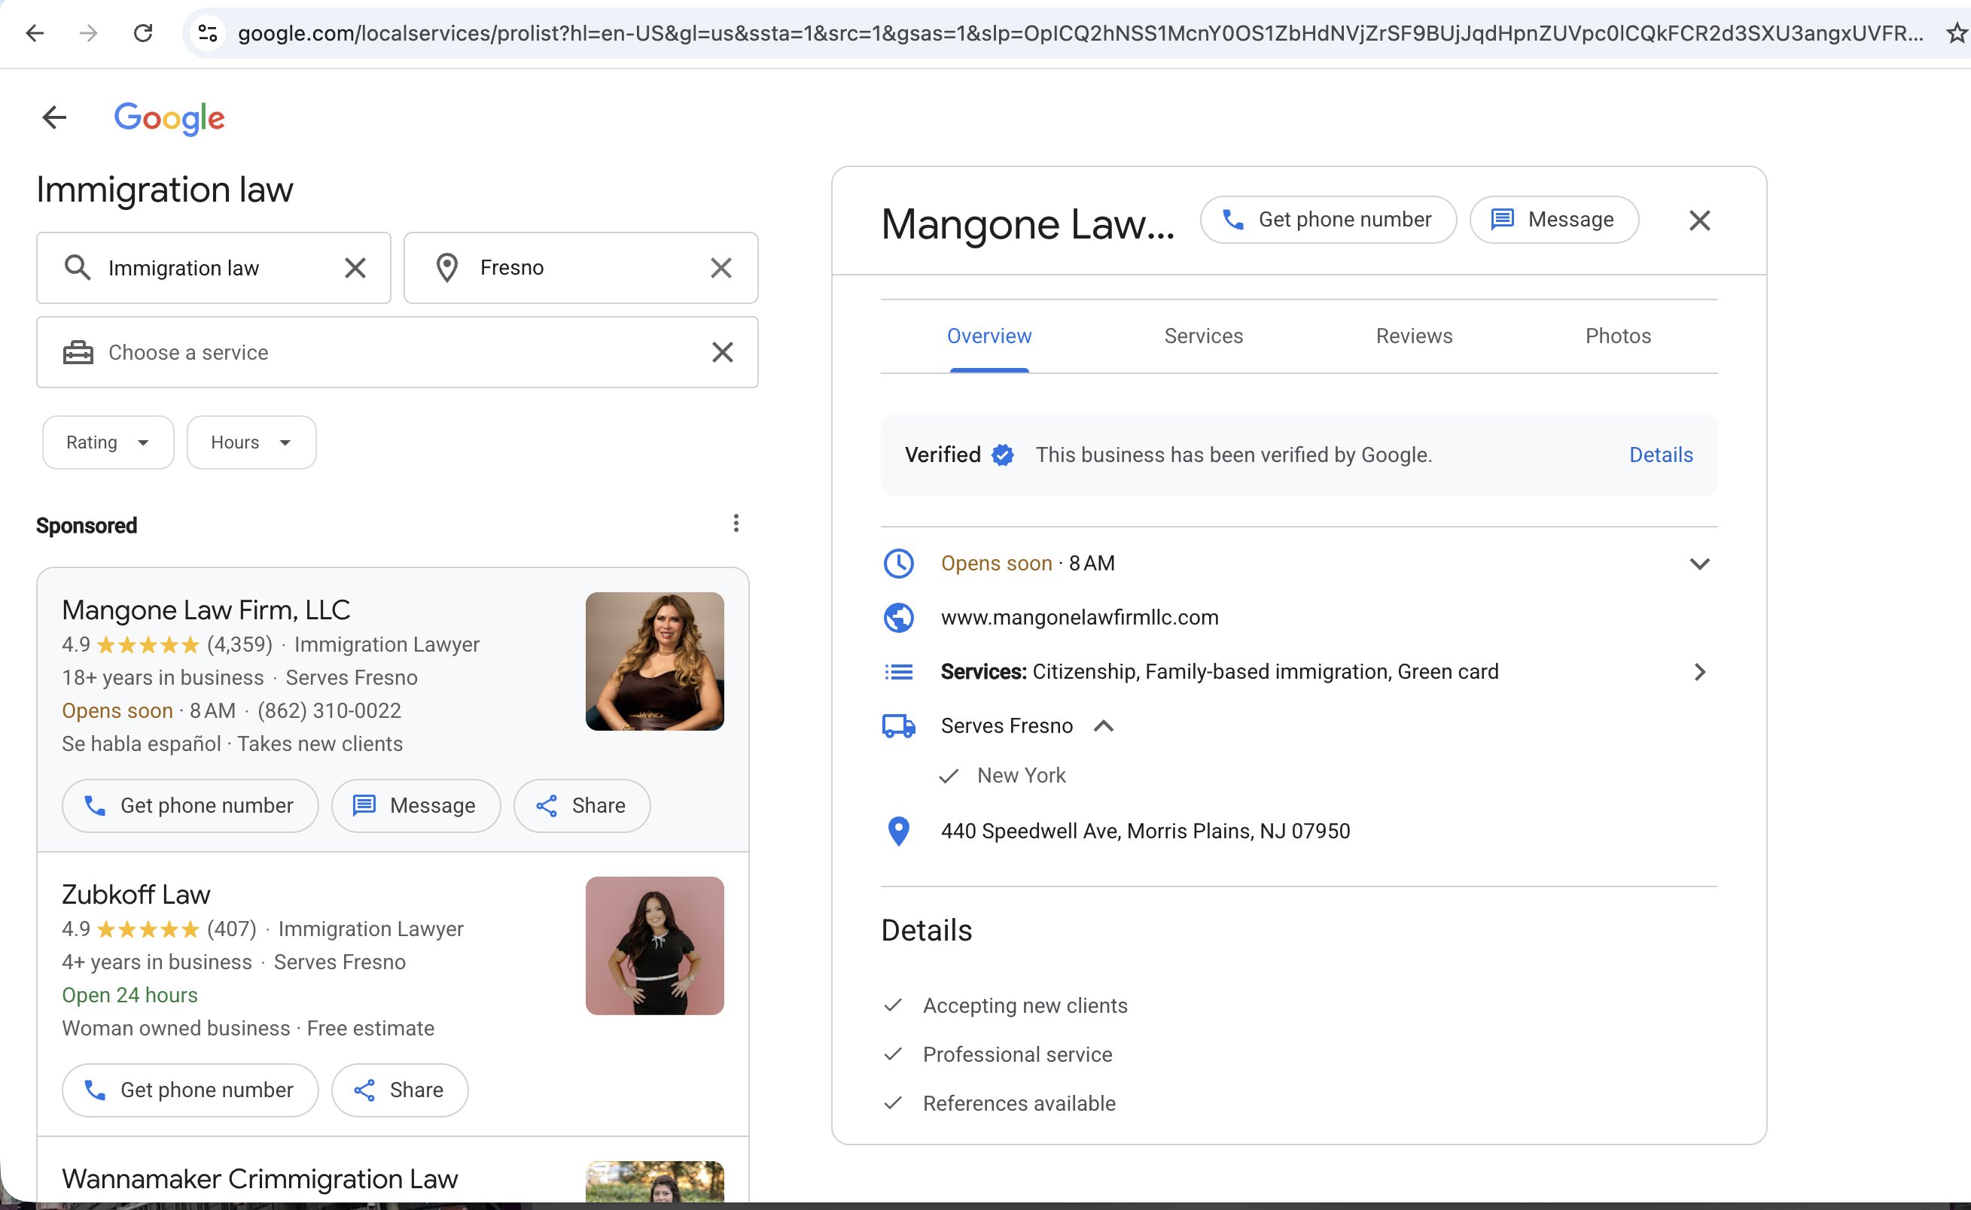Reload the page in the browser

tap(142, 33)
